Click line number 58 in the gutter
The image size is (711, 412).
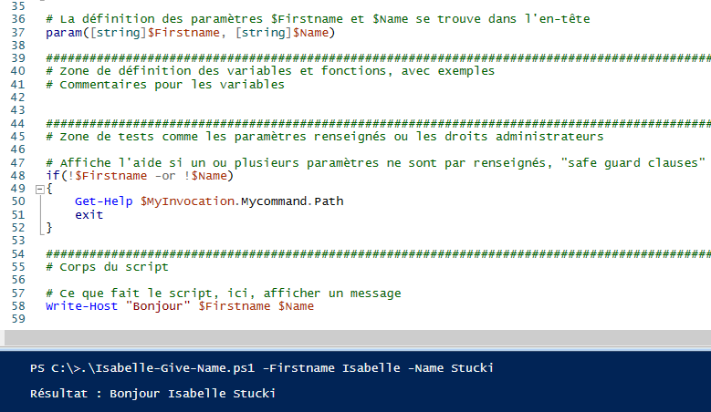pyautogui.click(x=15, y=306)
